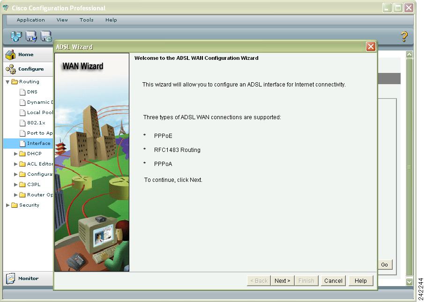Click the DHCP folder icon

click(22, 154)
